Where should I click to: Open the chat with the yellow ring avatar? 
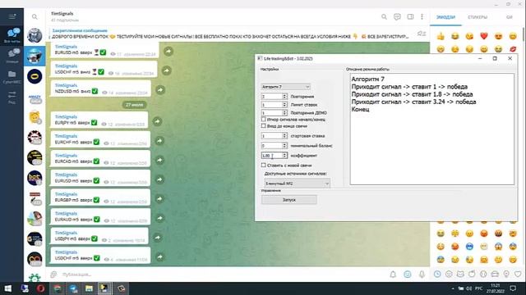(x=35, y=76)
